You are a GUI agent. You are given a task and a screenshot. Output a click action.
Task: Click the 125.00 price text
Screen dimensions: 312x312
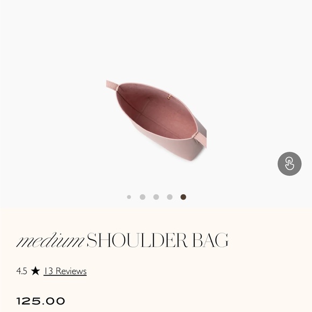pyautogui.click(x=40, y=301)
